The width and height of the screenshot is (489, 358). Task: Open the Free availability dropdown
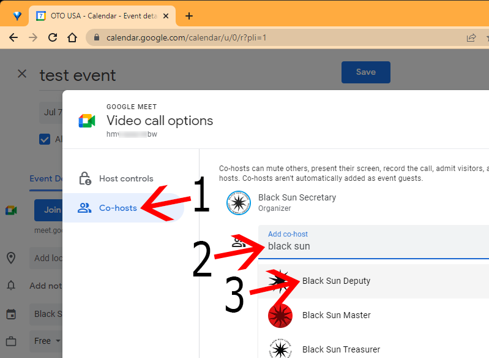46,341
